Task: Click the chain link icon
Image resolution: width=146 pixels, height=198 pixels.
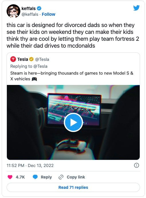Action: (x=61, y=177)
